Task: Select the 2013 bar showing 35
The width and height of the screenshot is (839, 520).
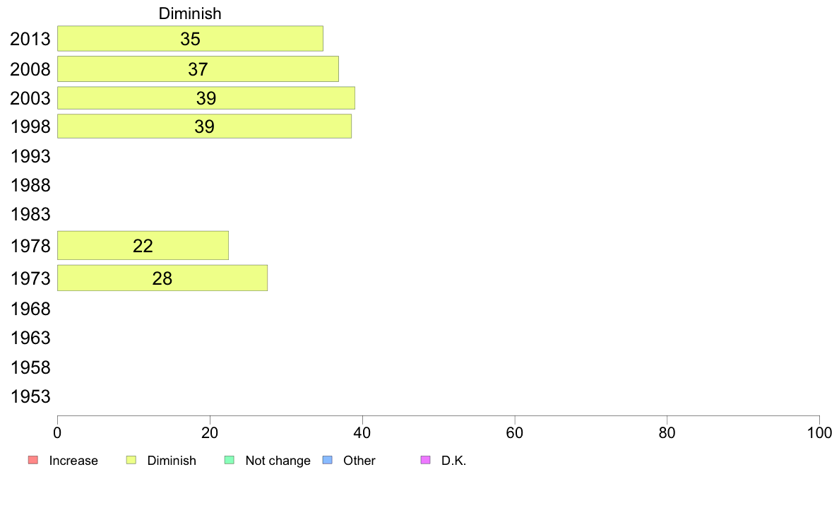Action: 190,39
